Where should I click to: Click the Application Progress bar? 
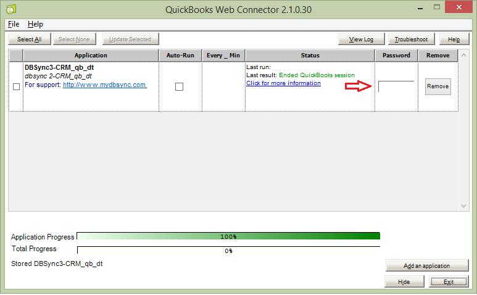point(228,236)
